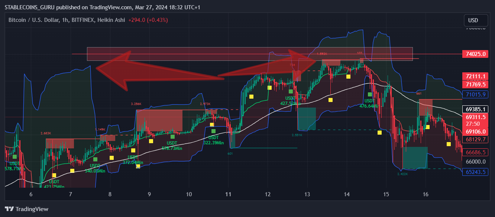Viewport: 495px width, 217px height.
Task: Click the 27:50 countdown timer
Action: pos(472,124)
